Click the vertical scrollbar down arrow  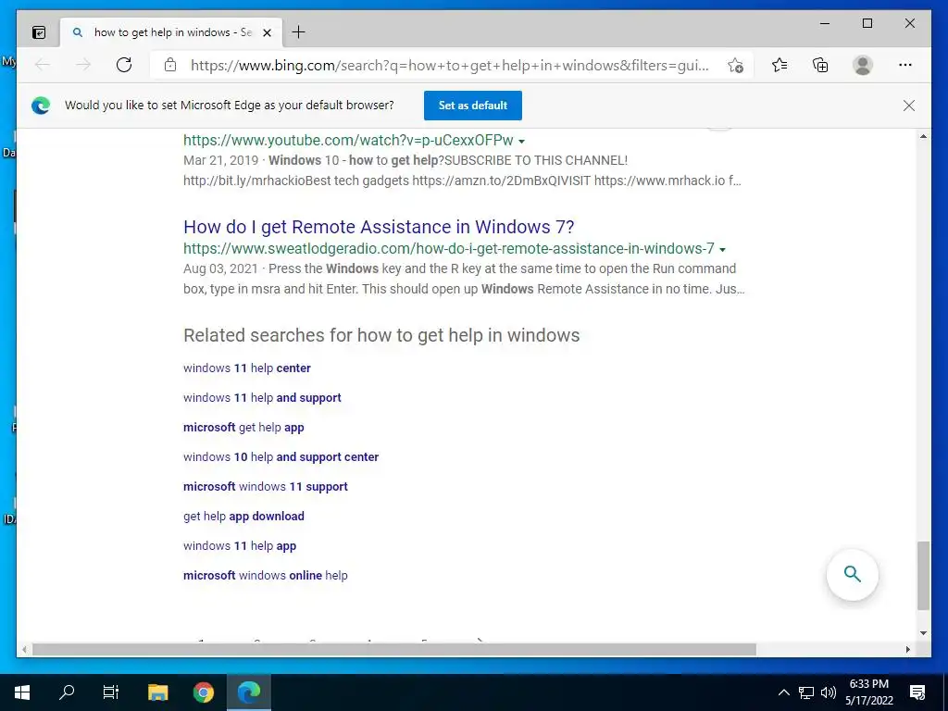click(923, 633)
